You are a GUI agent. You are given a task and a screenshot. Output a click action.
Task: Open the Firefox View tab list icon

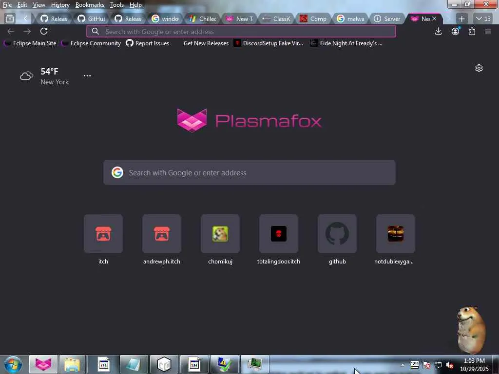click(x=10, y=19)
